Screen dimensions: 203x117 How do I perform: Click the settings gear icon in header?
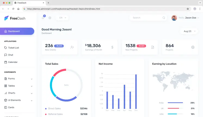[50, 18]
